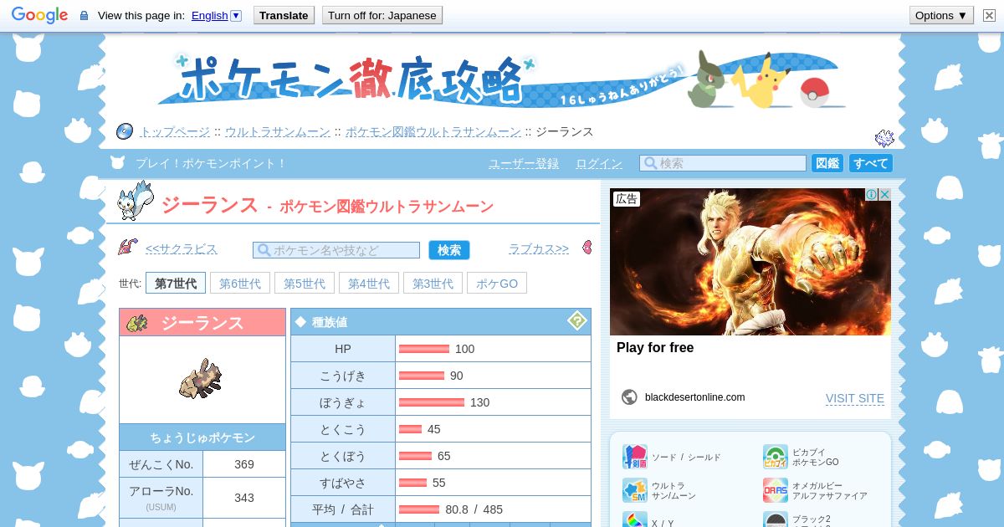Click the ソード / シールド game icon
The width and height of the screenshot is (1004, 527).
(635, 457)
